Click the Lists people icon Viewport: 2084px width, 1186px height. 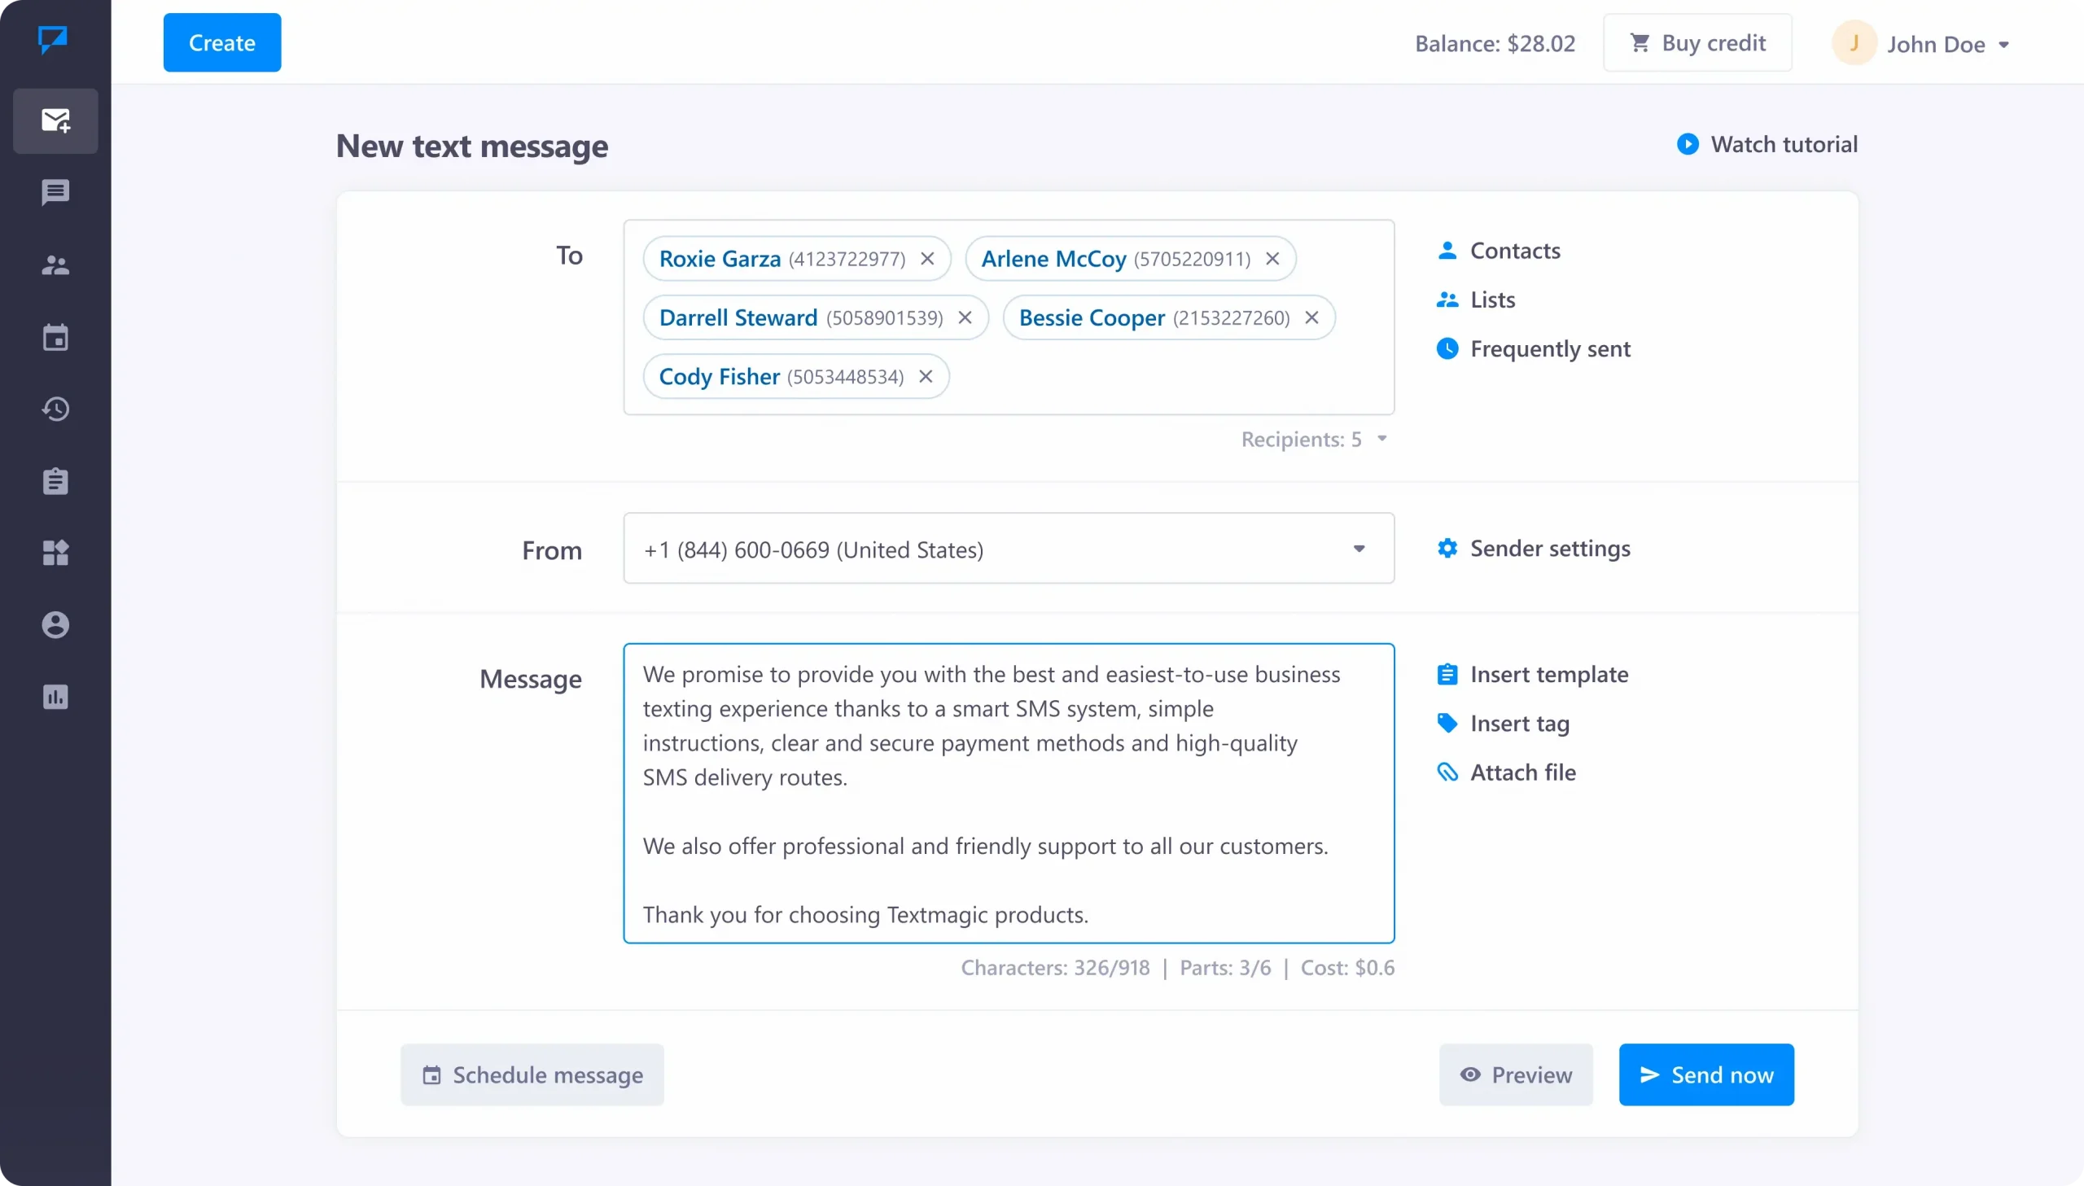1447,300
